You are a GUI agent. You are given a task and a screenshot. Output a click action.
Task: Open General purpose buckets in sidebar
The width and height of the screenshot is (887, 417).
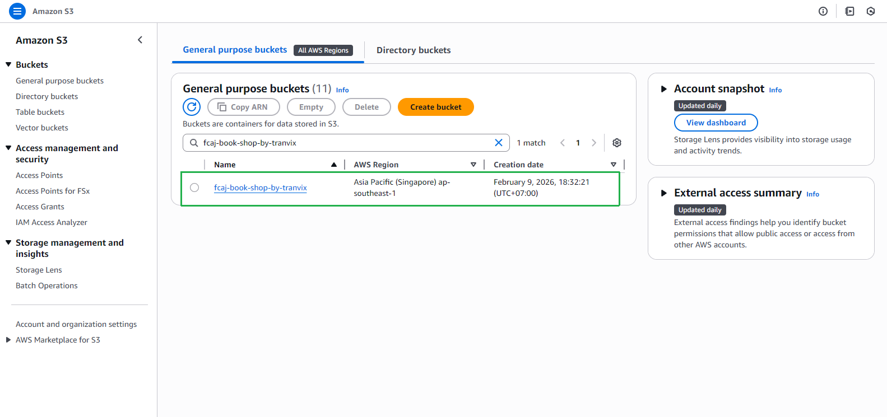tap(59, 81)
